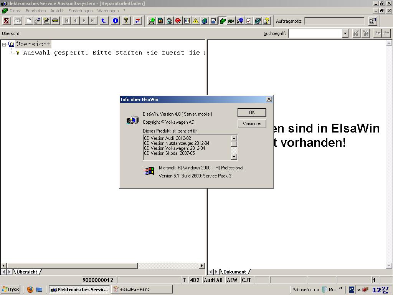Click the lined table sheet toolbar icon
Viewport: 393px width, 295px height.
pos(187,21)
